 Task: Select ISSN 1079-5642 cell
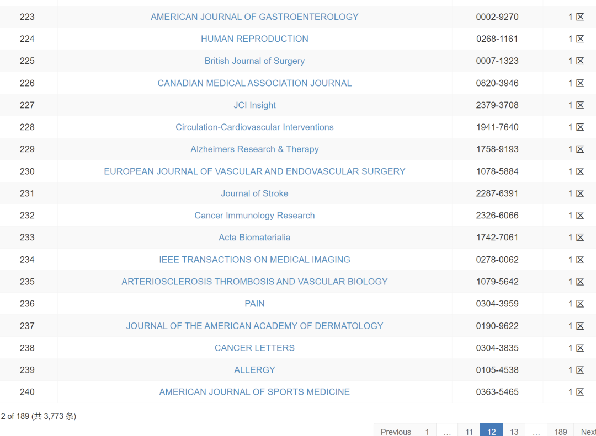coord(497,282)
